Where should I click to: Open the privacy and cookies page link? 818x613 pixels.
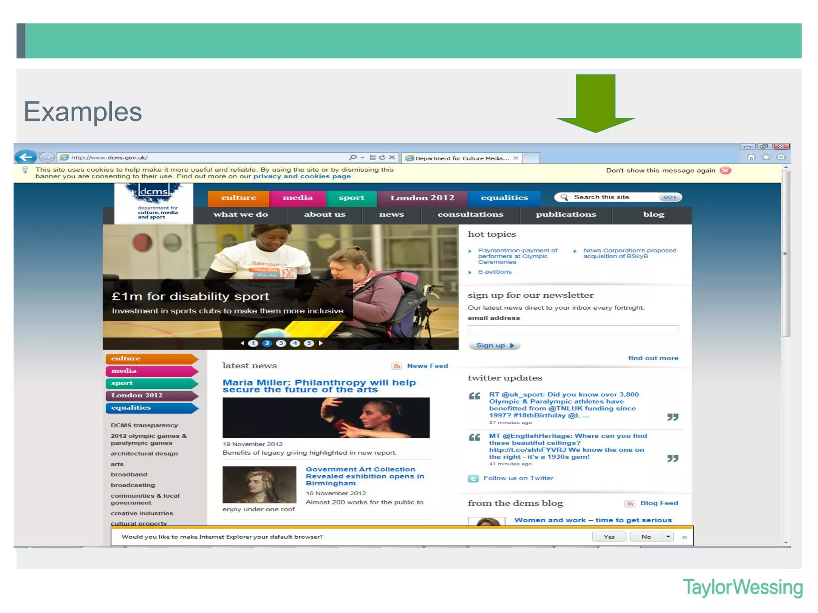tap(302, 176)
